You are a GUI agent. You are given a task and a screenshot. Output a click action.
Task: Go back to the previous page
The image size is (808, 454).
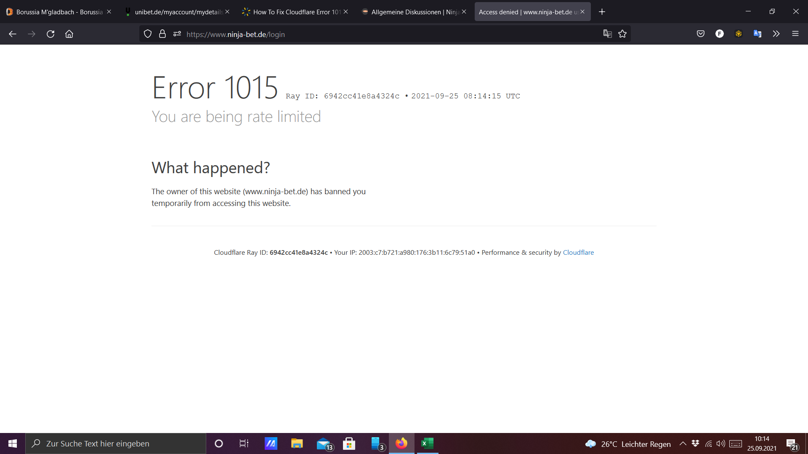tap(13, 34)
